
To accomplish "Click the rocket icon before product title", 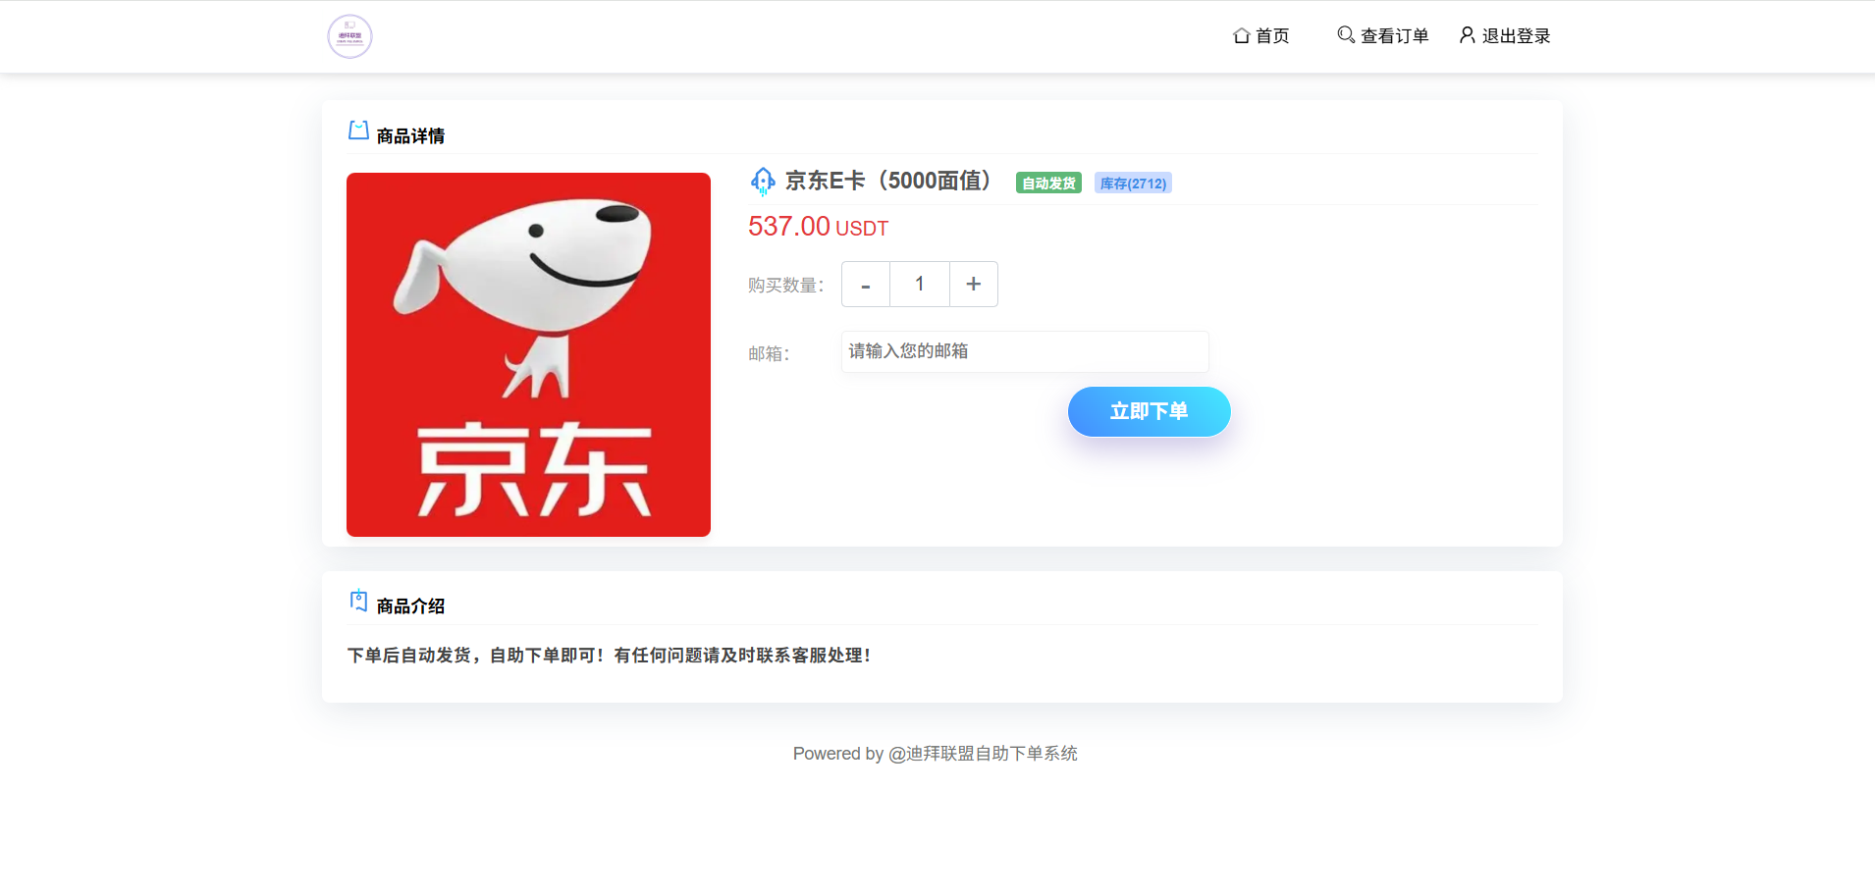I will (763, 182).
